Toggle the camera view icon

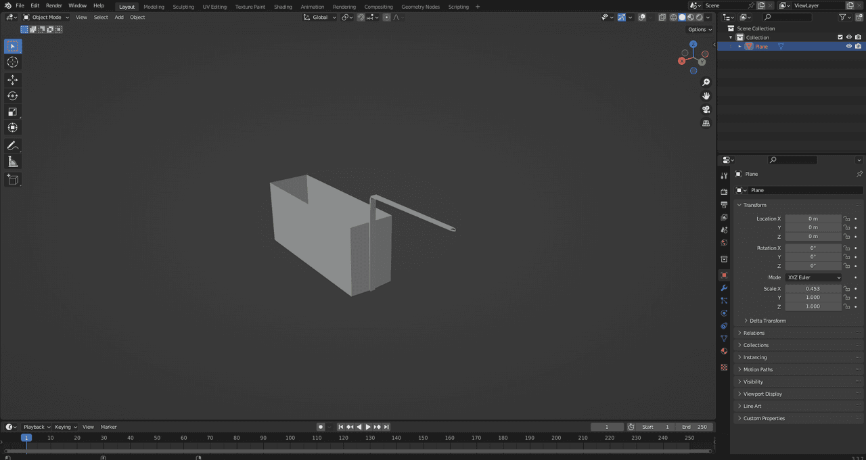point(706,110)
